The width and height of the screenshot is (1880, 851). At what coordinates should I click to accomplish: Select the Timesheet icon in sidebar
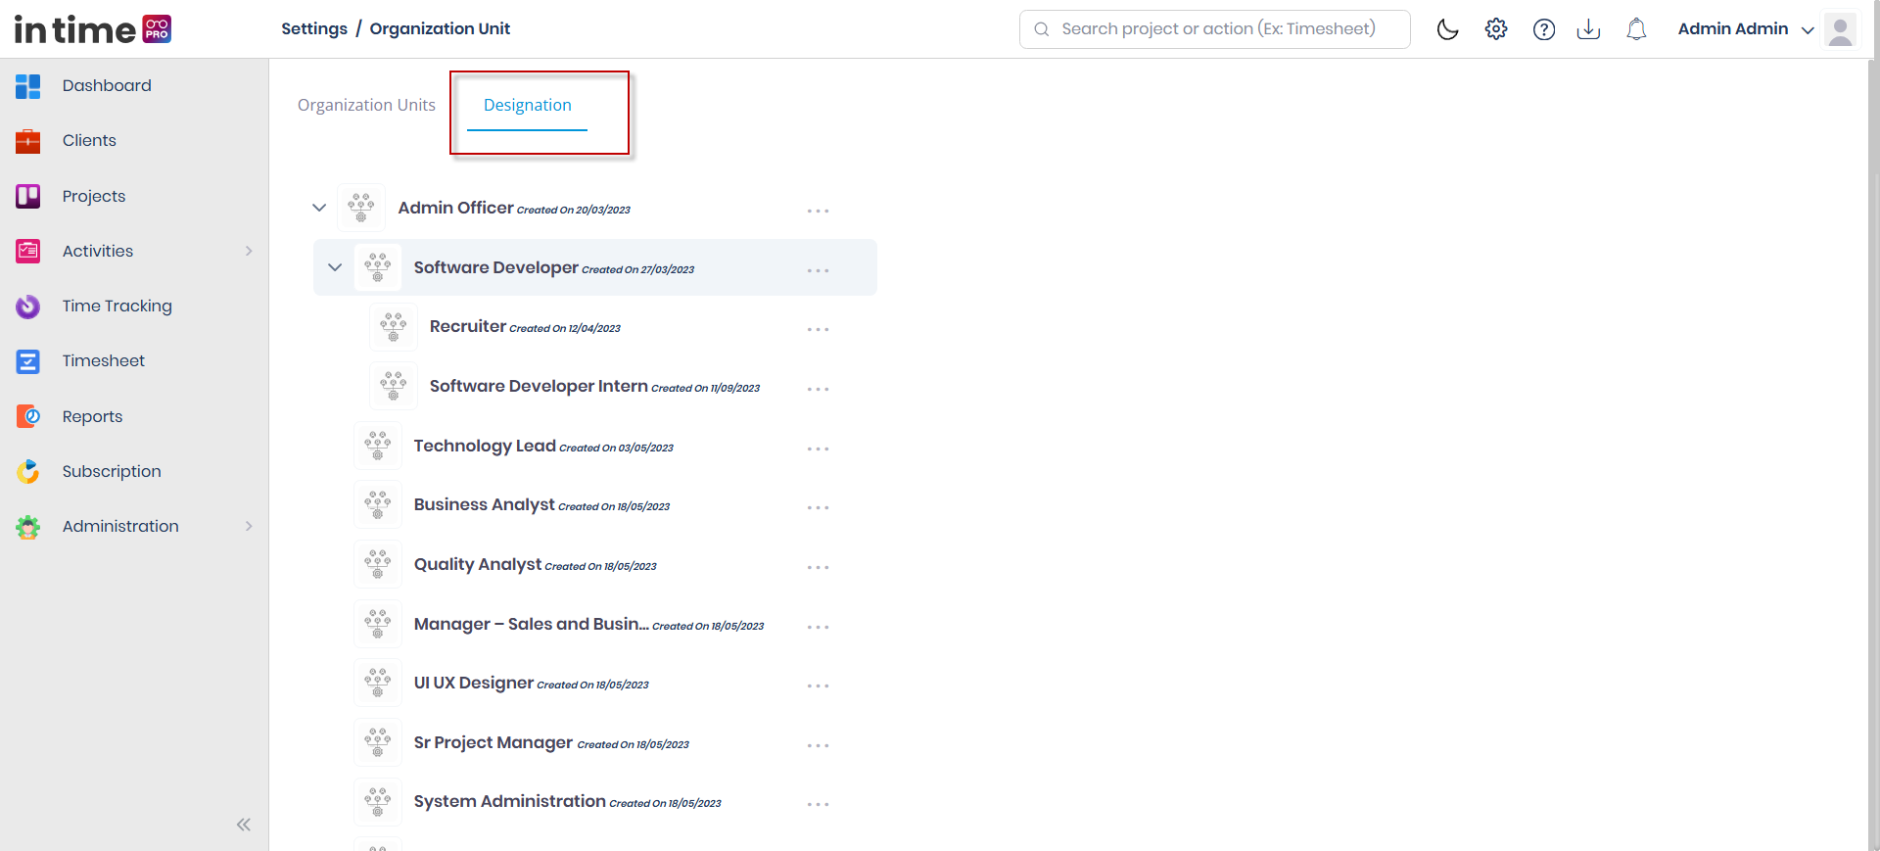click(x=28, y=361)
